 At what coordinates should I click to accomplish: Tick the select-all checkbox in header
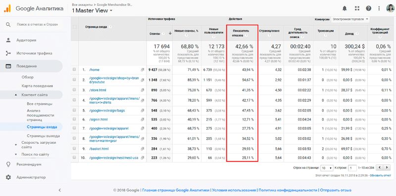tap(75, 27)
